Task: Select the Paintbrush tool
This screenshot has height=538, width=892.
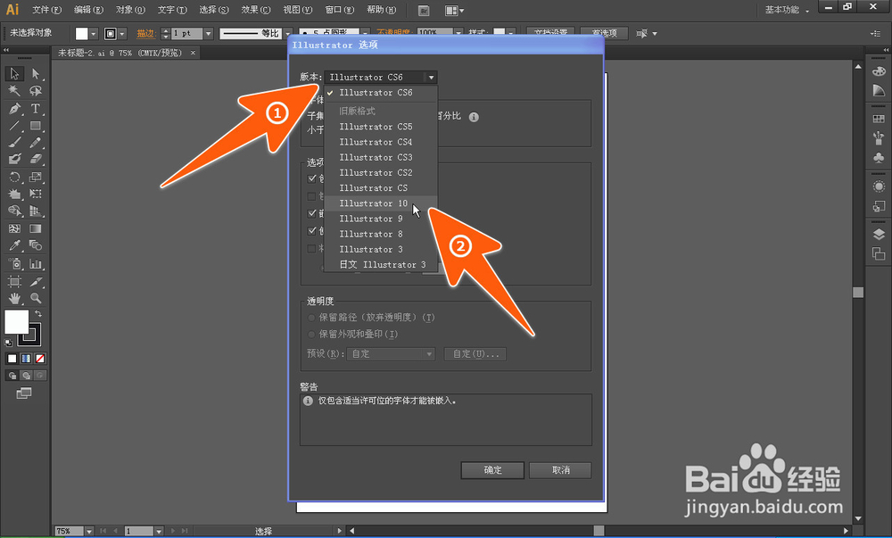Action: (x=14, y=143)
